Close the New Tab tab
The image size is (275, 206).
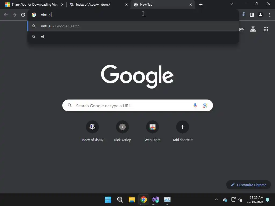191,5
